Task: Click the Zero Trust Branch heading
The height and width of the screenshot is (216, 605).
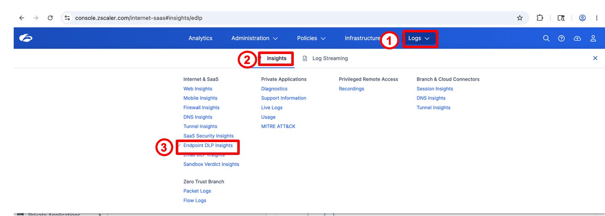Action: click(x=204, y=182)
